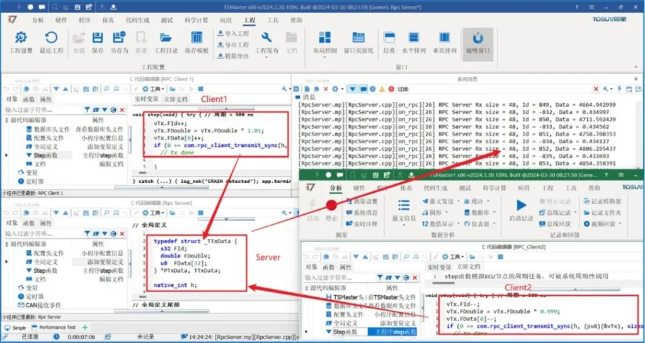Click the 最近工程 recent projects icon

click(x=50, y=41)
